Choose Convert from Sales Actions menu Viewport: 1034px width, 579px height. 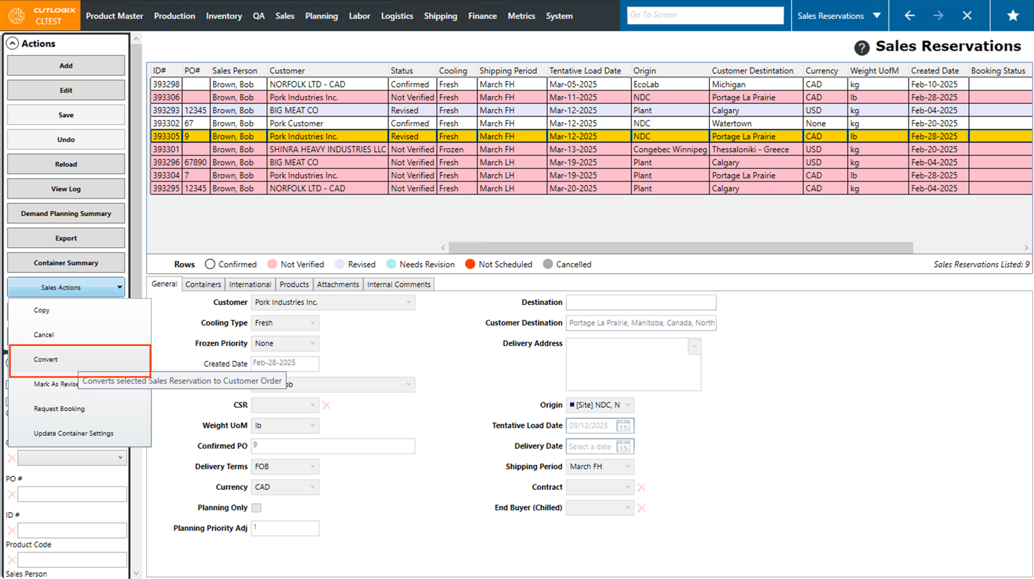pos(46,360)
